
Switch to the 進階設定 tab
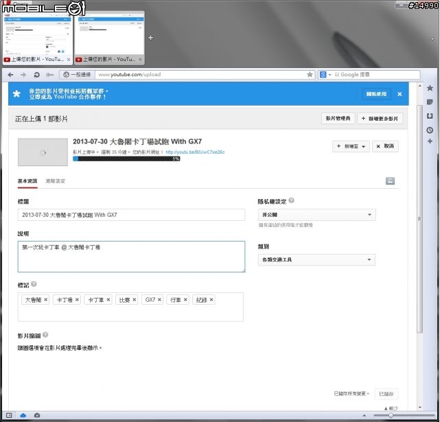[x=56, y=181]
